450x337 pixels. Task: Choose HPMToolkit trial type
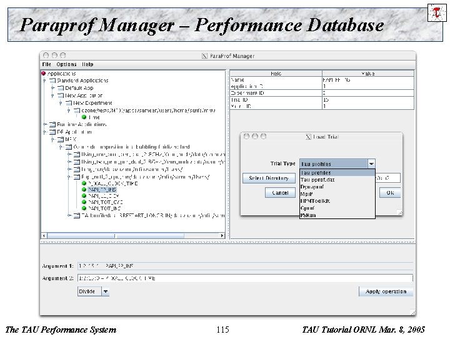point(337,201)
